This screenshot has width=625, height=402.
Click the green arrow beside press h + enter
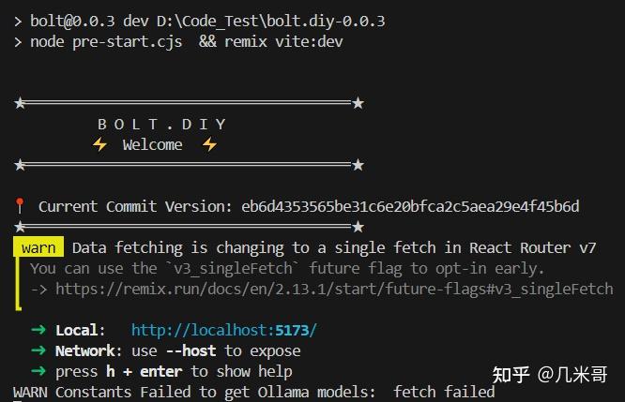(38, 371)
